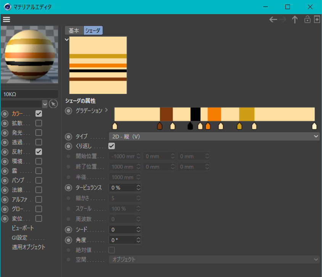
Task: Click the up arrow navigation icon
Action: (295, 20)
